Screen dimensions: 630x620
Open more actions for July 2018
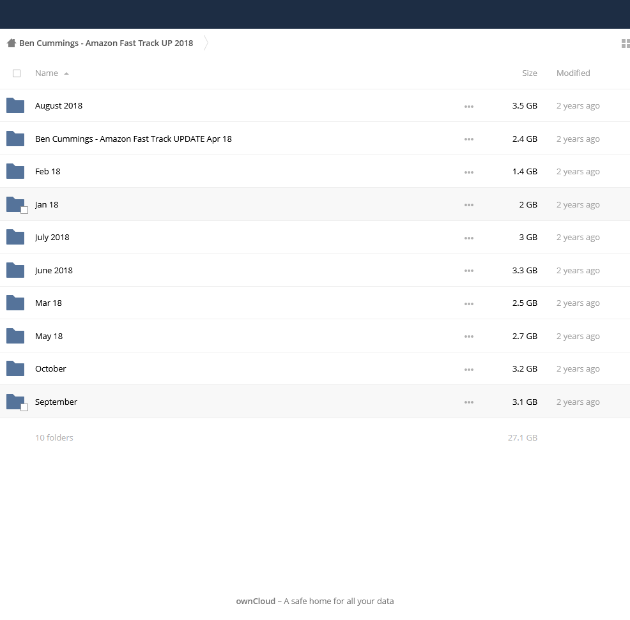tap(468, 238)
